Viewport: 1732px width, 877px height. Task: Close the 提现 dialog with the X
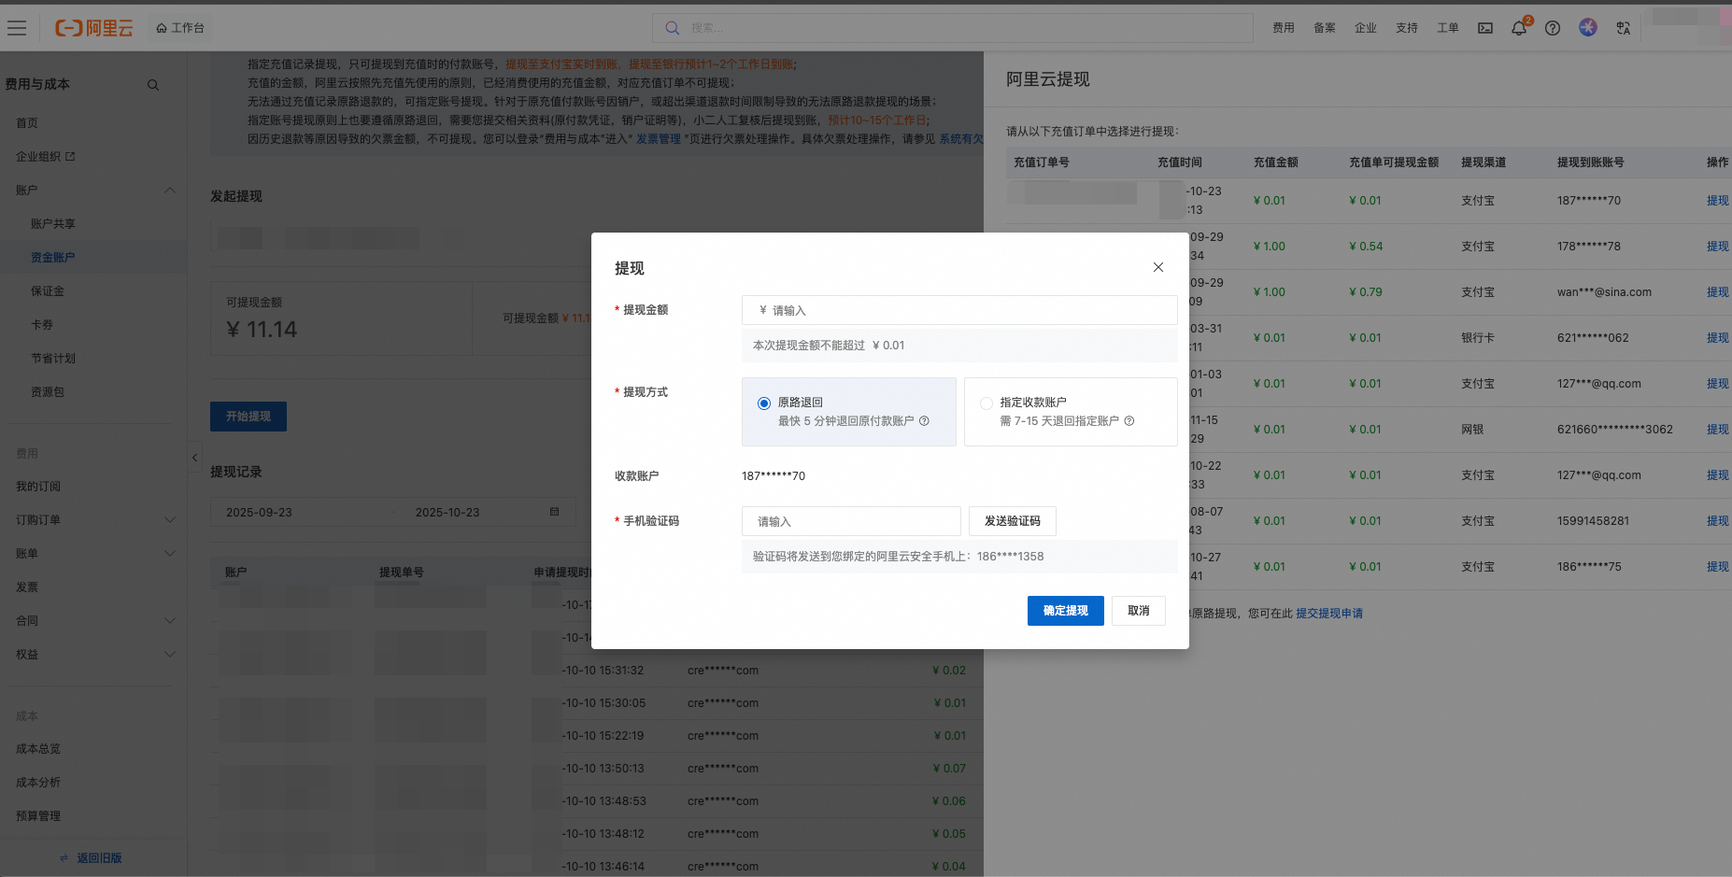click(x=1158, y=267)
